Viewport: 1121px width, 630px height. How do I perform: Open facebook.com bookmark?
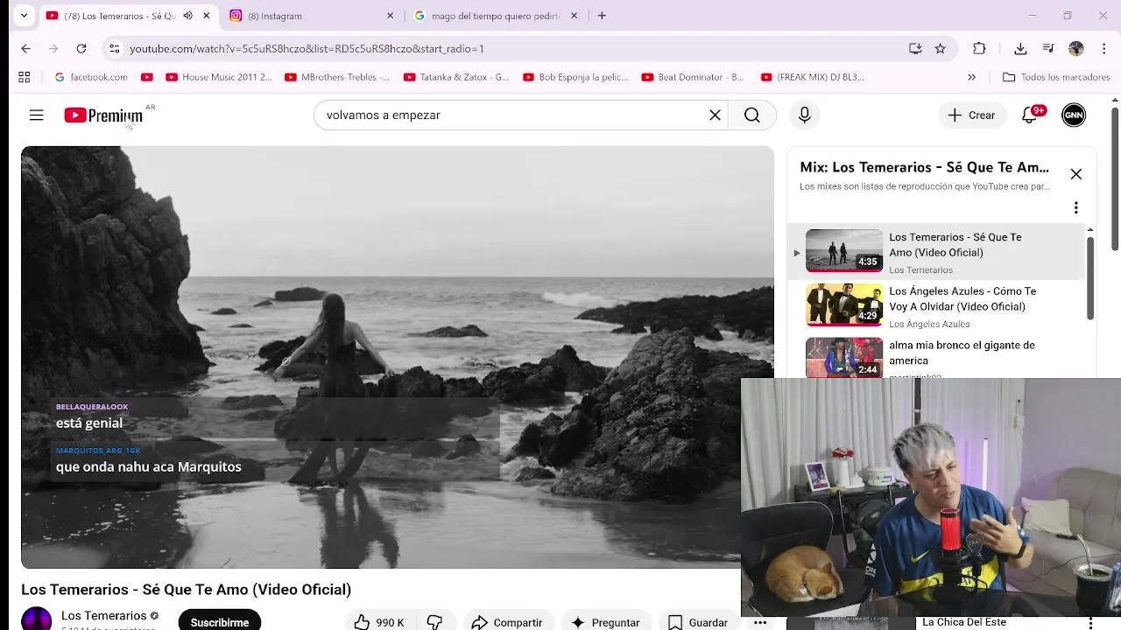tap(91, 77)
